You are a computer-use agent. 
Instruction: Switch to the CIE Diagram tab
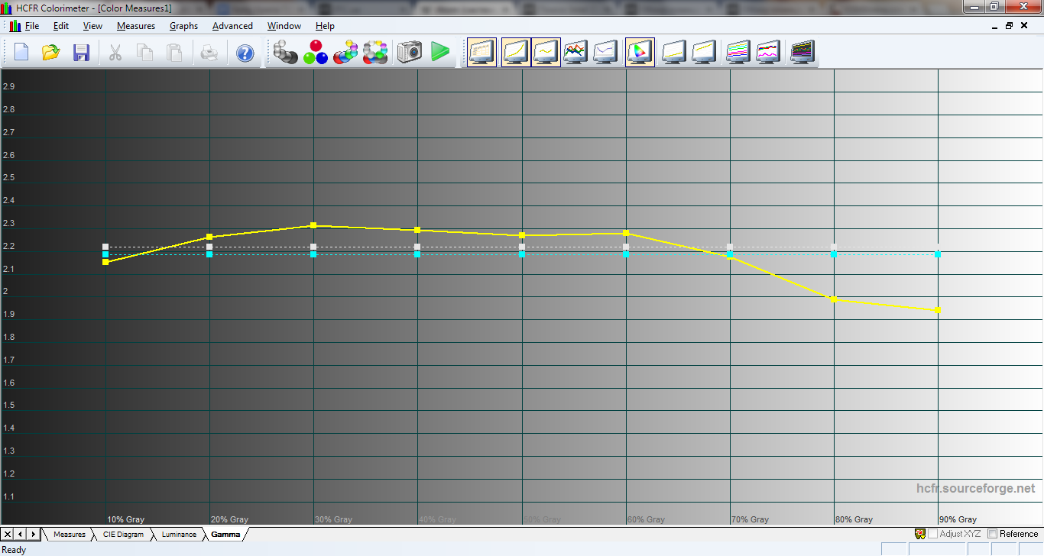[123, 535]
